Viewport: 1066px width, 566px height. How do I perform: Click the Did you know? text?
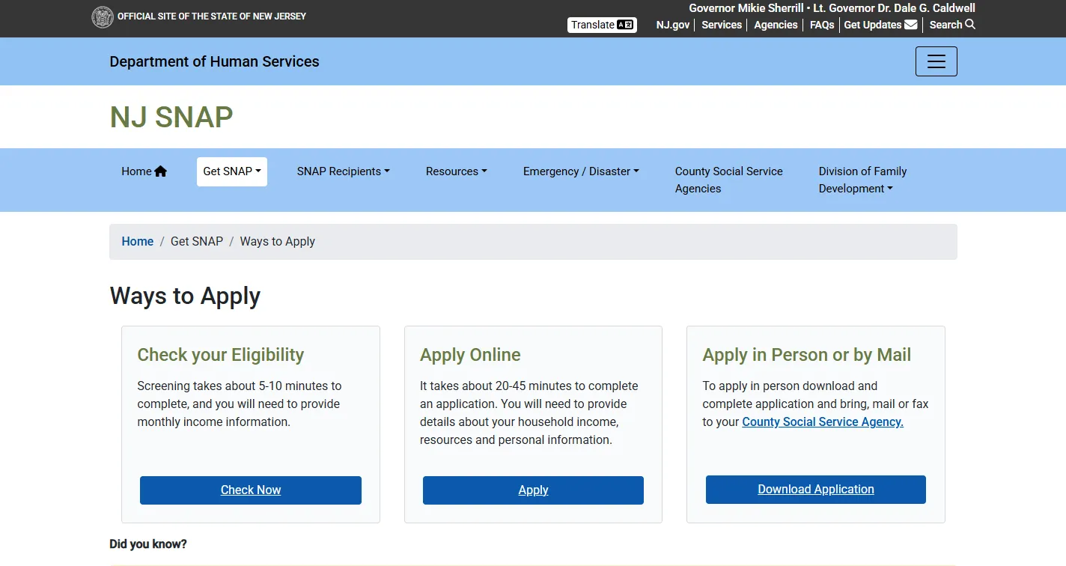[148, 544]
